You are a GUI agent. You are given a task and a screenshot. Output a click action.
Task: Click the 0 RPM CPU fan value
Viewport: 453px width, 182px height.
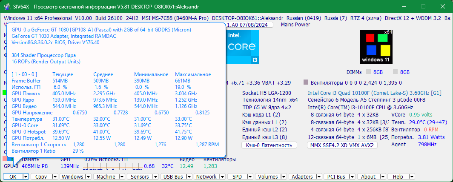431,130
